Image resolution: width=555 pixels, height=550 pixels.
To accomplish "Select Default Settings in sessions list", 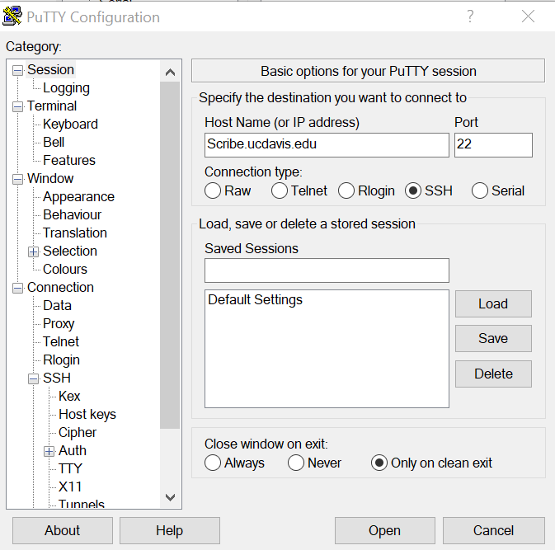I will point(255,300).
